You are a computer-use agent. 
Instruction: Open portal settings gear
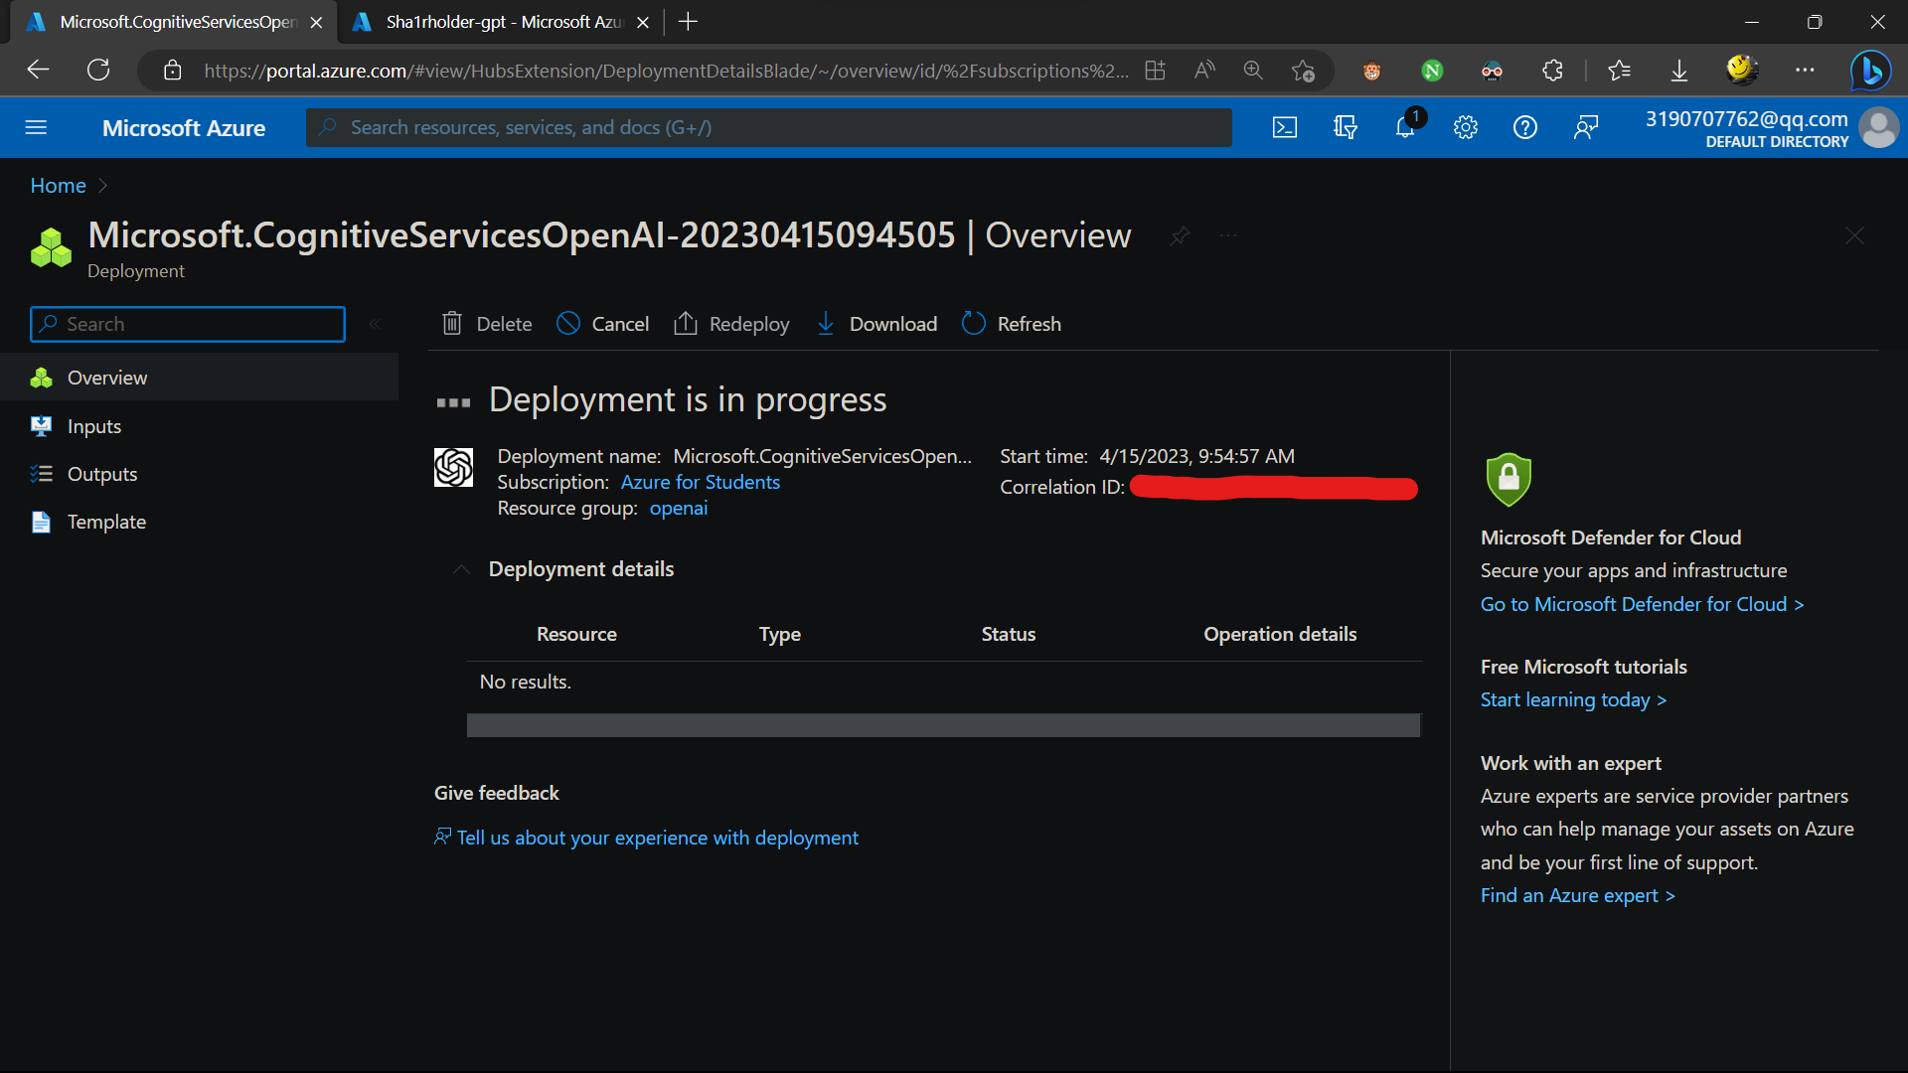tap(1466, 127)
